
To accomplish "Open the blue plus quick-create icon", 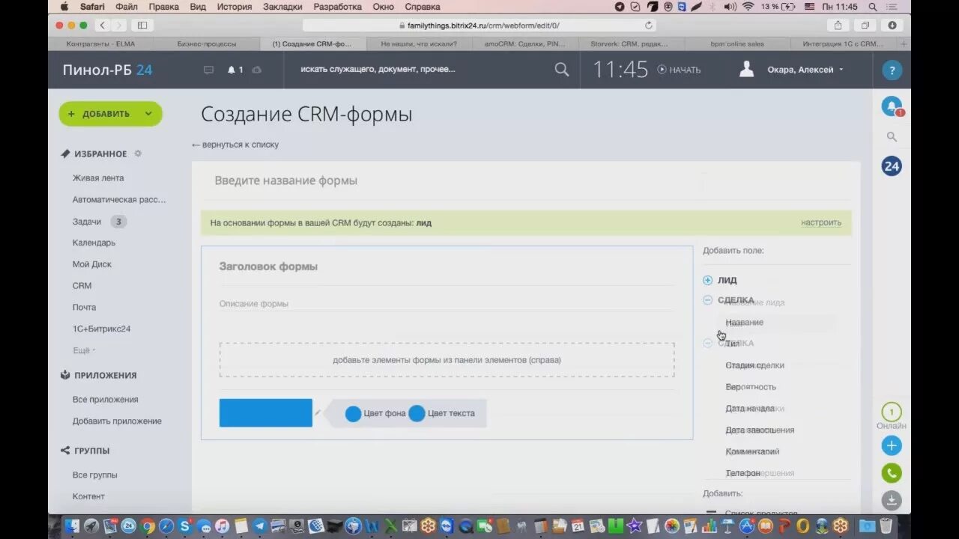I will (x=892, y=445).
